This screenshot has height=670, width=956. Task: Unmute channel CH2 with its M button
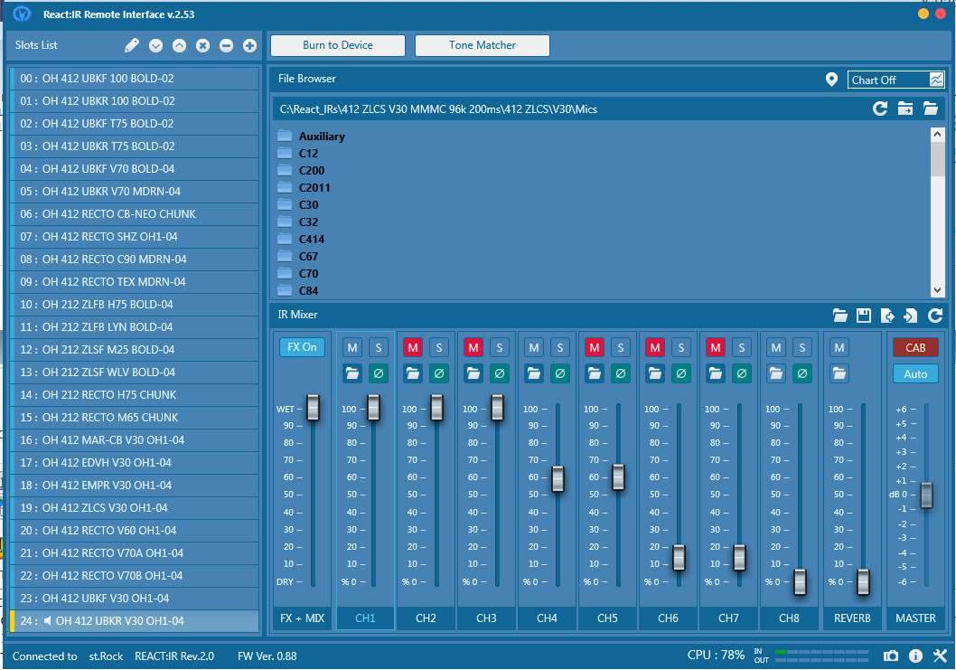[x=413, y=347]
